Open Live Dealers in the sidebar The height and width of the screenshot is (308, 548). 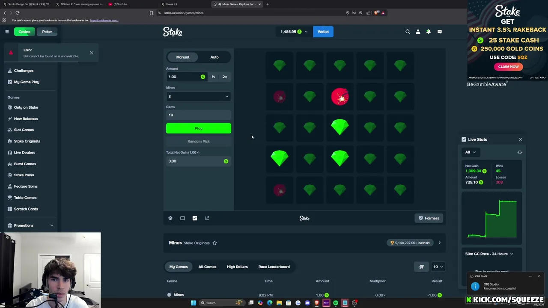pos(24,152)
